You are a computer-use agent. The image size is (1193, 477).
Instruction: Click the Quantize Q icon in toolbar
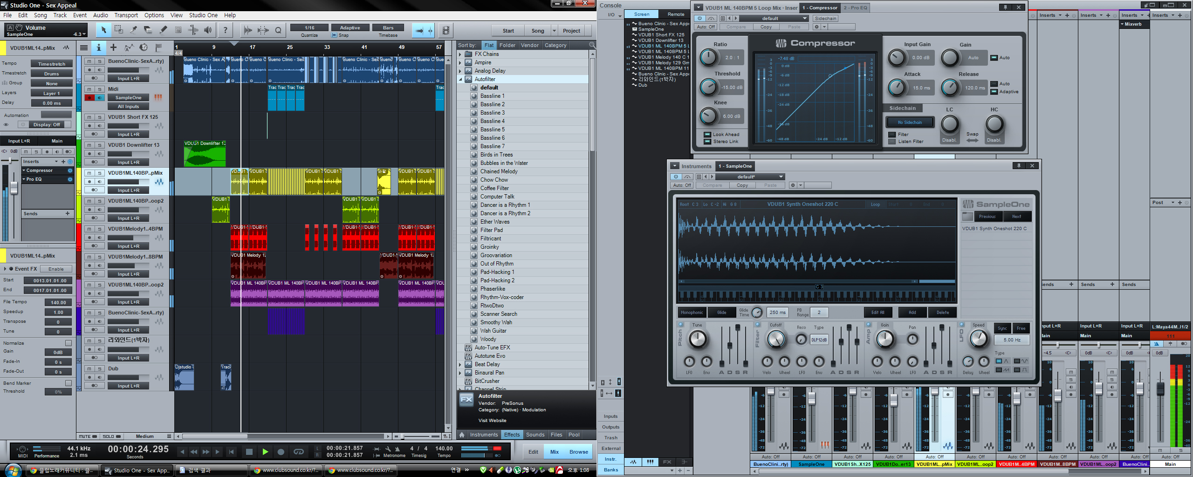click(278, 30)
